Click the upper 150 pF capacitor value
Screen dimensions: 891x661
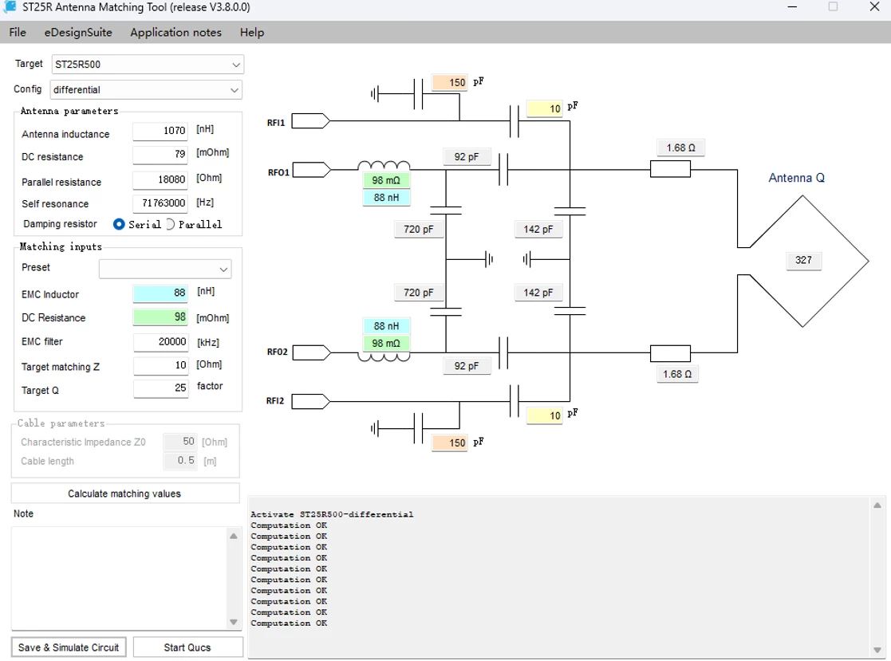tap(449, 83)
